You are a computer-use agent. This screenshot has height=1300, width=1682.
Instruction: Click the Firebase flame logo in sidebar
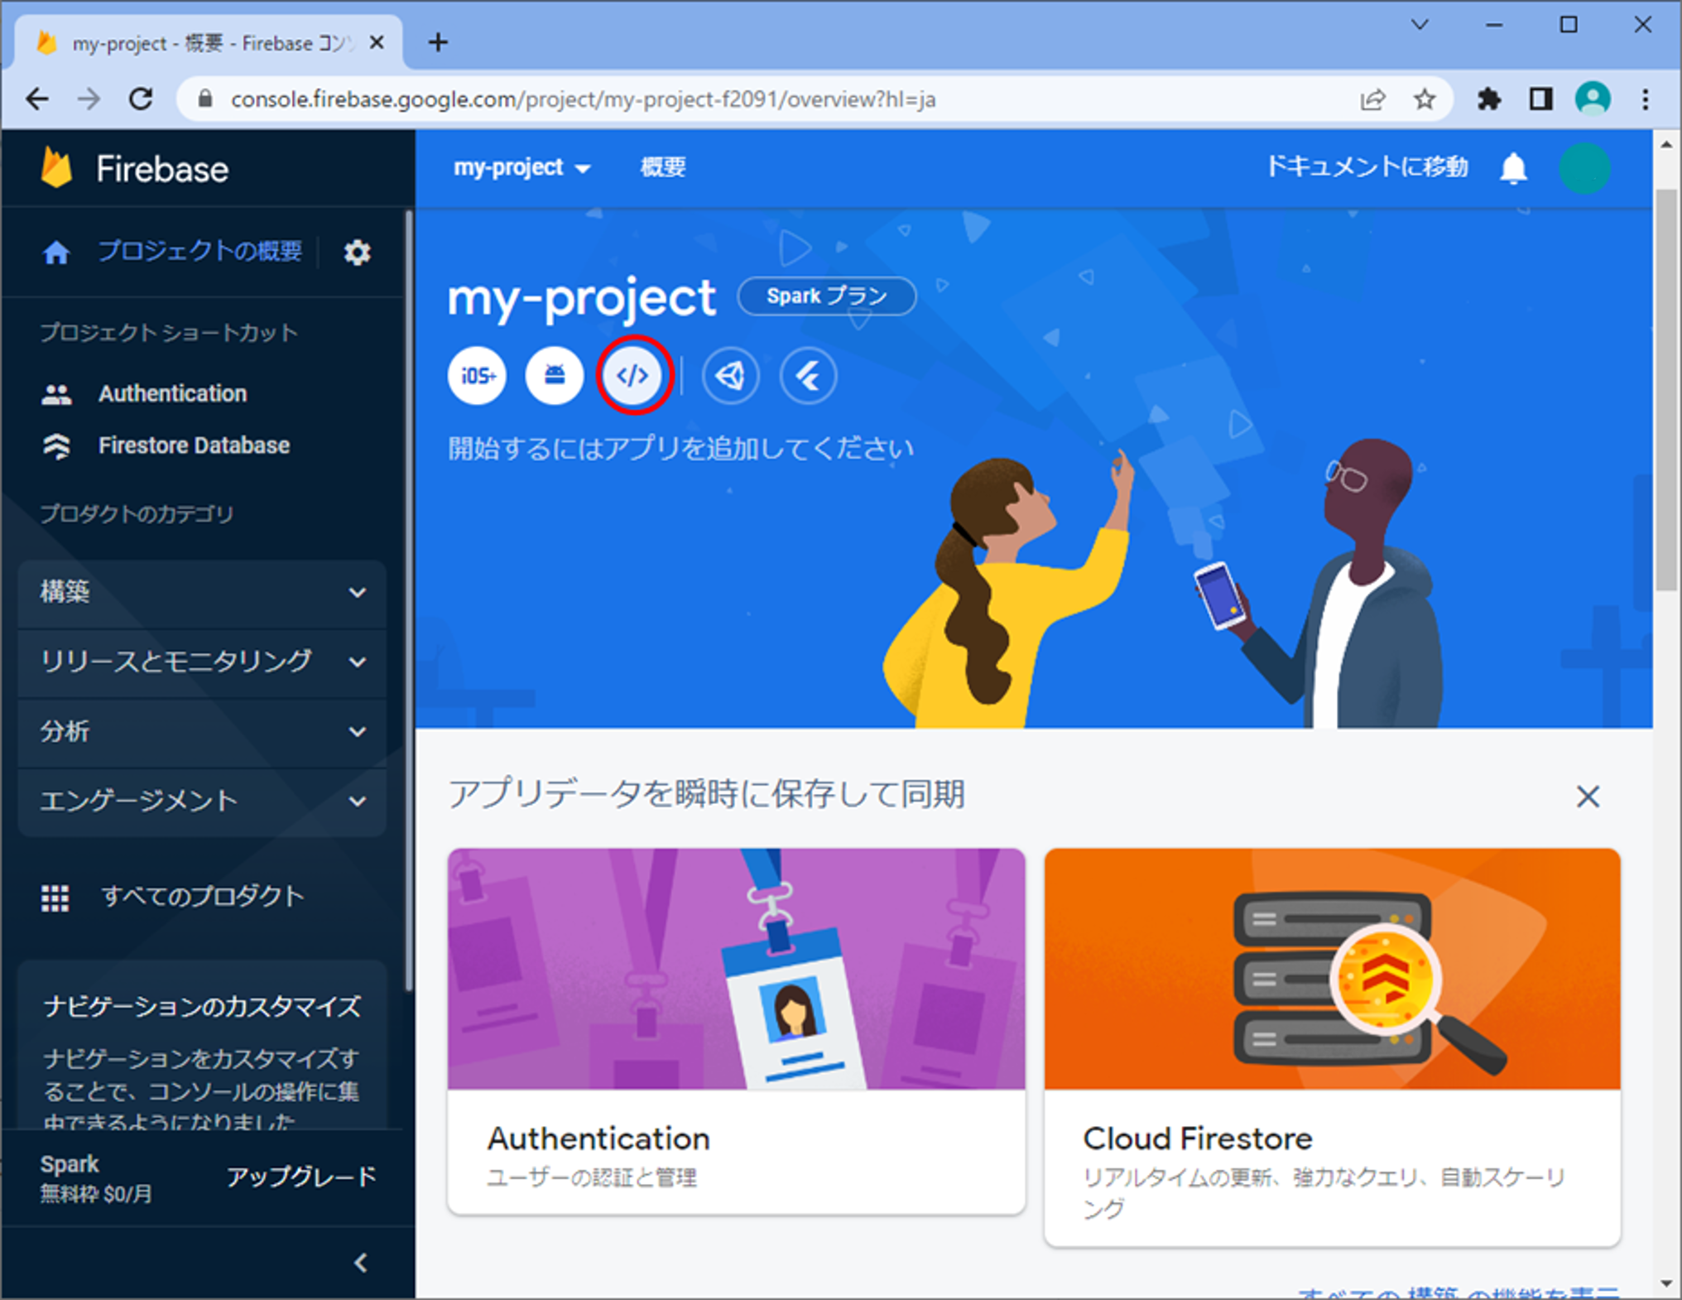click(x=57, y=168)
